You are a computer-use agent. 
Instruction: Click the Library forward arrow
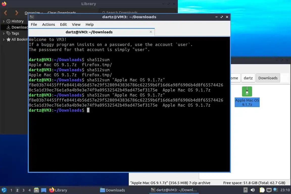click(x=16, y=13)
